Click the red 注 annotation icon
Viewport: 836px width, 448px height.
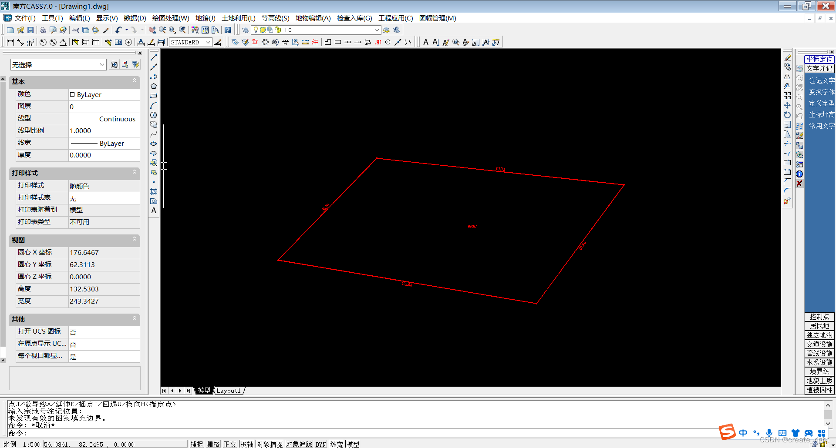[x=315, y=42]
